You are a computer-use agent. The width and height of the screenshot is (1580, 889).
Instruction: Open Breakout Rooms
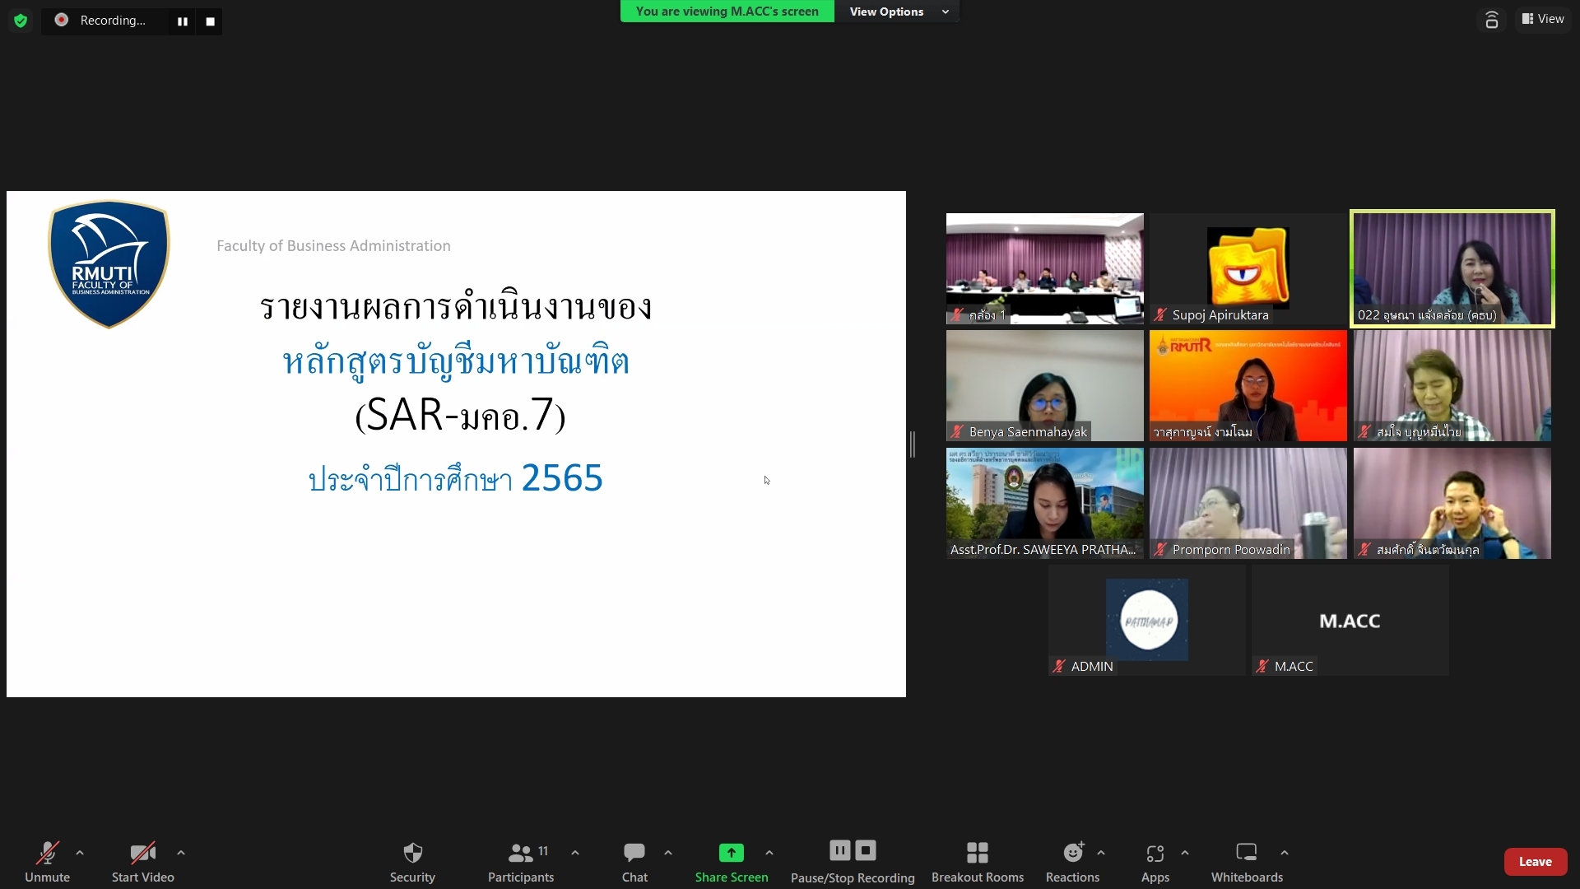[x=978, y=862]
